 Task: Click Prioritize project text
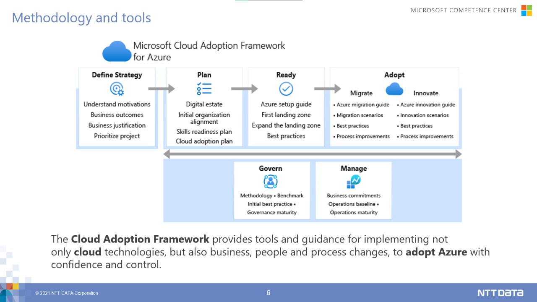(117, 136)
